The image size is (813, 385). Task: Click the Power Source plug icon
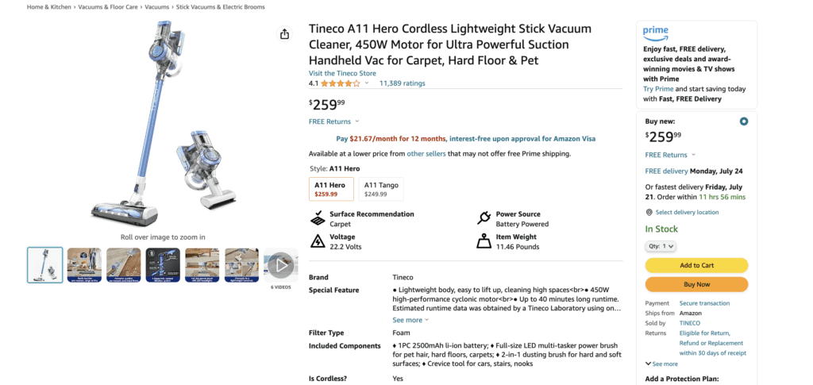click(483, 218)
